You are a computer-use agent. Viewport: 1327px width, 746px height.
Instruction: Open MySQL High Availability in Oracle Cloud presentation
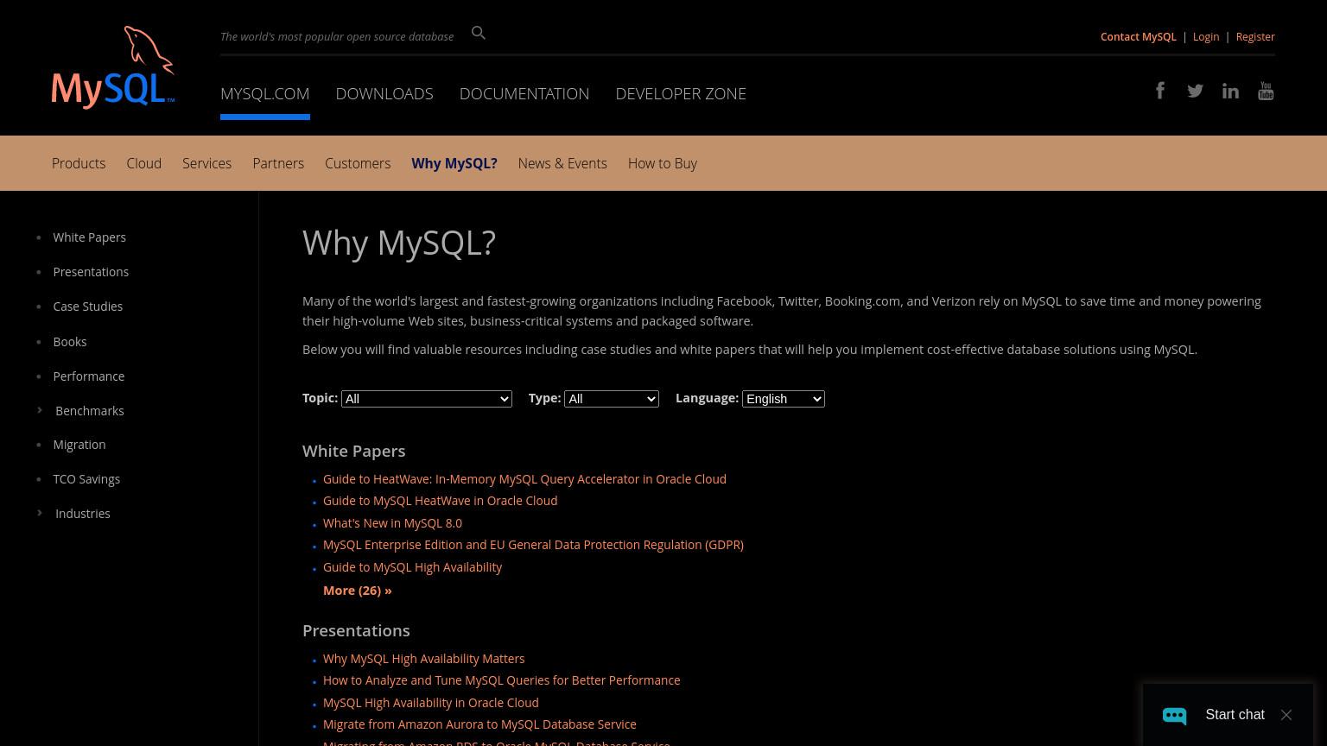click(x=430, y=703)
